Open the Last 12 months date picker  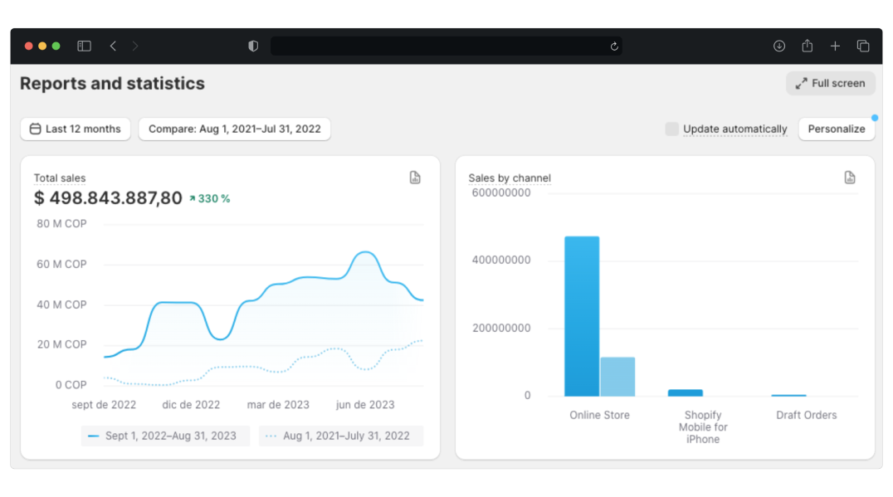coord(76,129)
